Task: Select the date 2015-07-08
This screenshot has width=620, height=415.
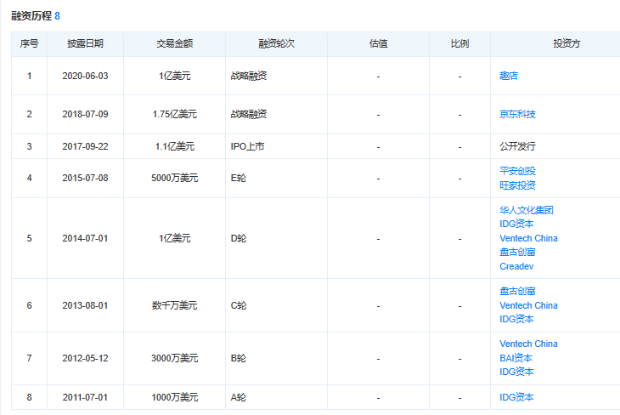Action: click(x=85, y=178)
